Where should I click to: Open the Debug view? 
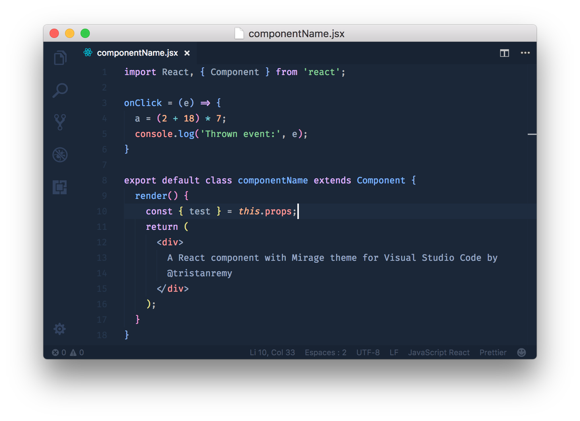59,154
